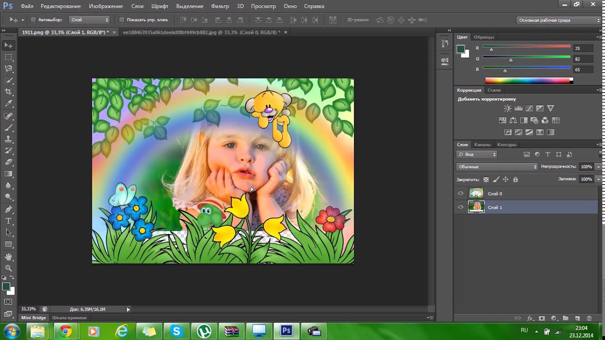Select the Eyedropper tool
Viewport: 605px width, 340px height.
9,103
